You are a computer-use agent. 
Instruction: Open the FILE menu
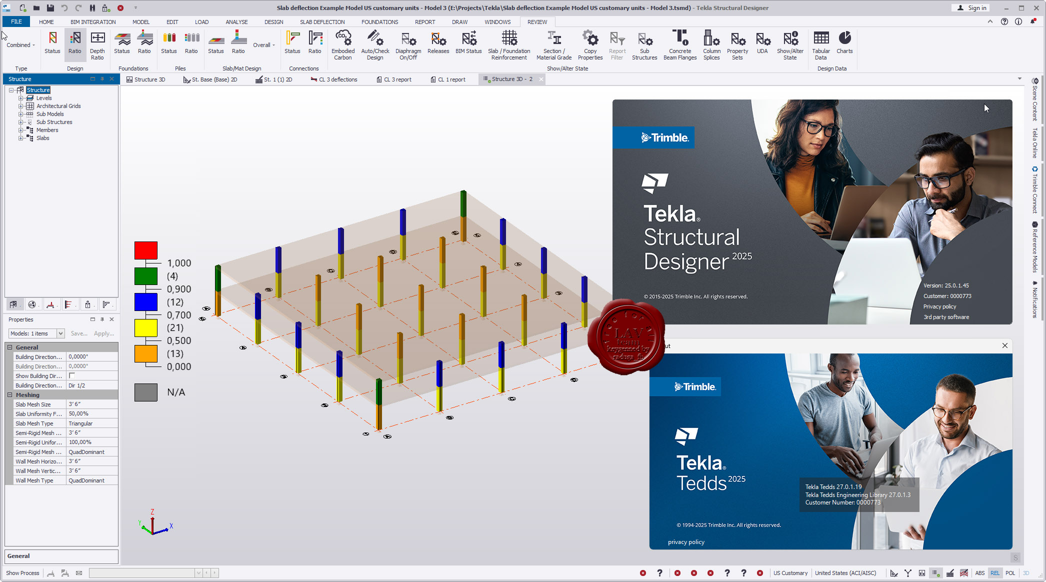pyautogui.click(x=16, y=22)
